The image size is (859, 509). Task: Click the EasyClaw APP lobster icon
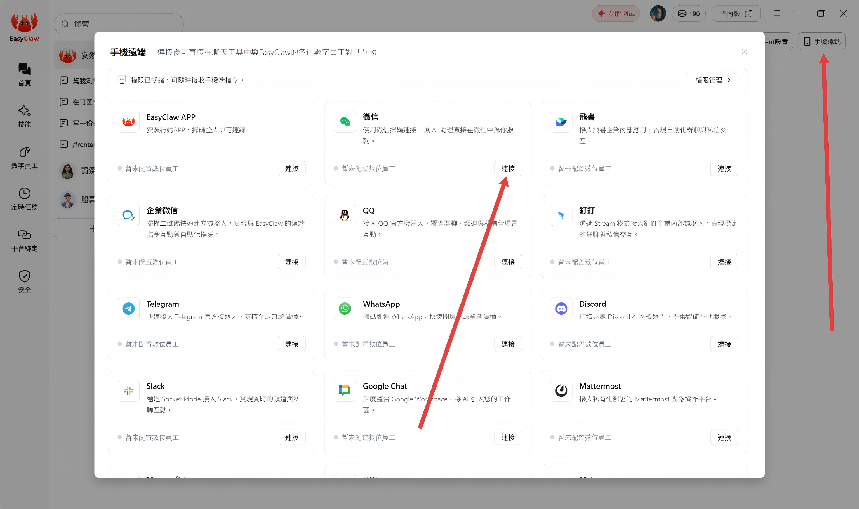tap(128, 122)
